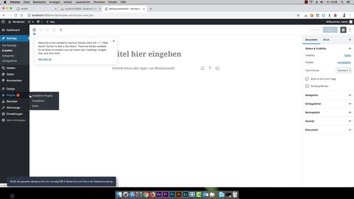Open Firefox from the Dock
The width and height of the screenshot is (354, 199).
(153, 194)
